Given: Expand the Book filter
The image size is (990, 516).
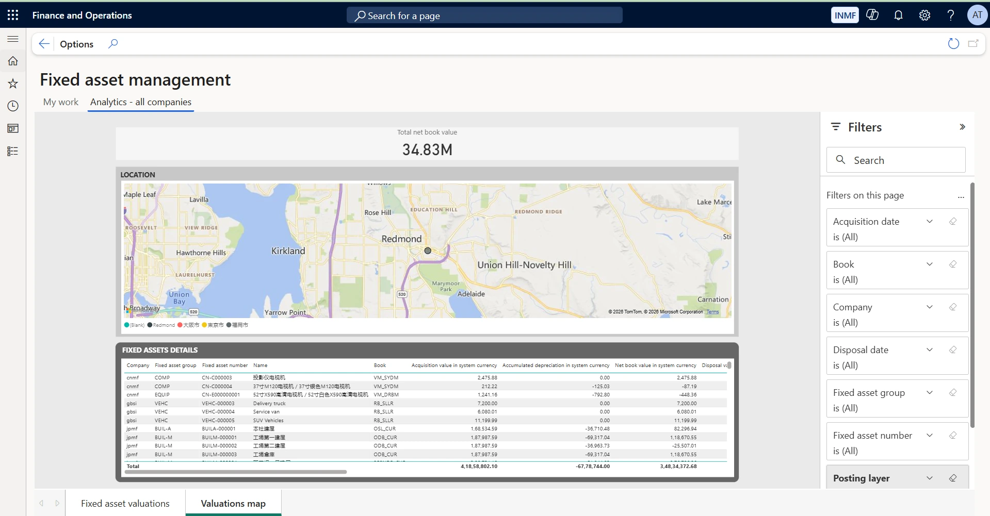Looking at the screenshot, I should tap(930, 264).
